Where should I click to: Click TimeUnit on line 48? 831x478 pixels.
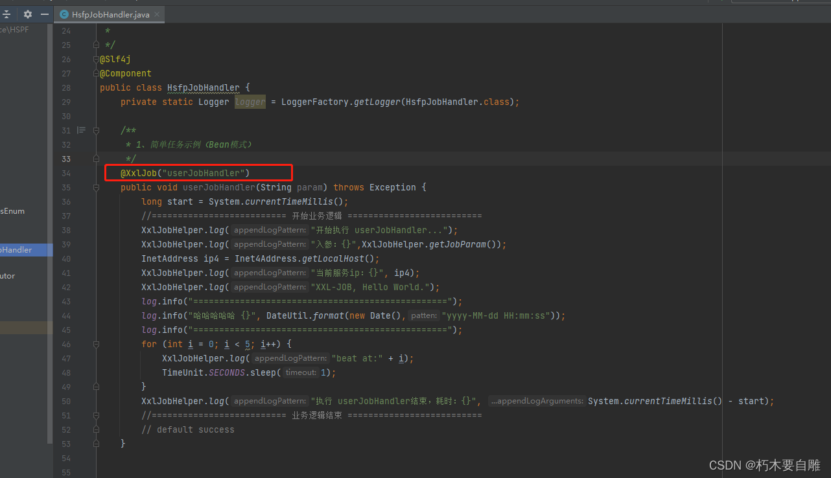183,372
